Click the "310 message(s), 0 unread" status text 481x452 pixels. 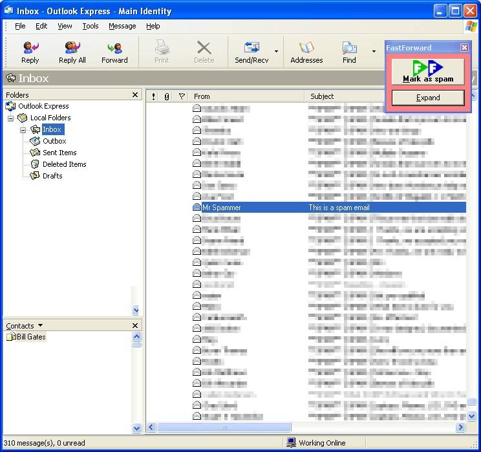[x=45, y=443]
